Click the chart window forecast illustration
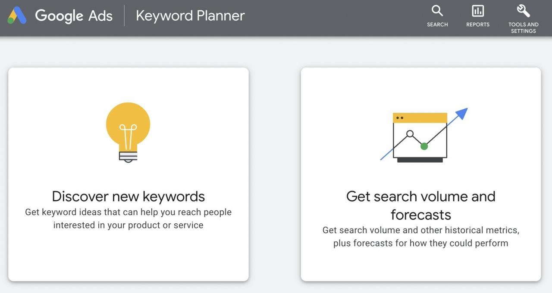The image size is (552, 293). 420,138
